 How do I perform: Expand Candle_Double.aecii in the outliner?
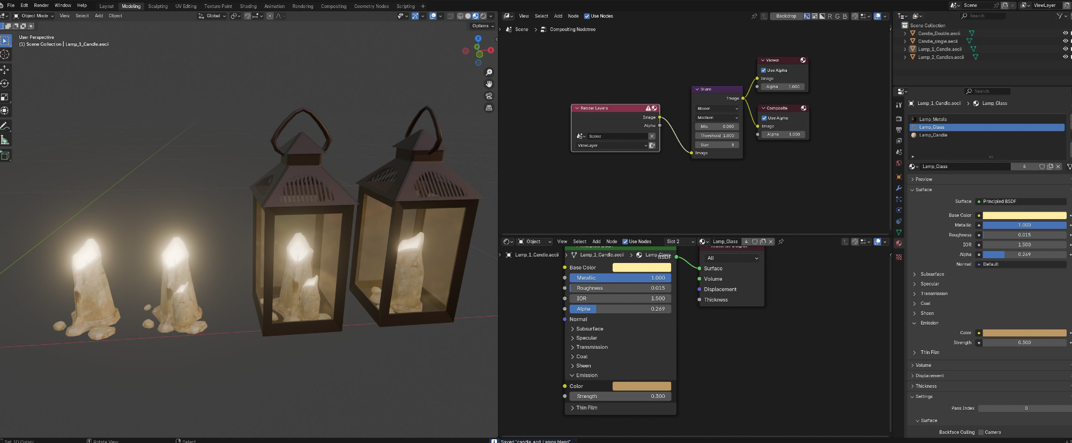coord(905,33)
